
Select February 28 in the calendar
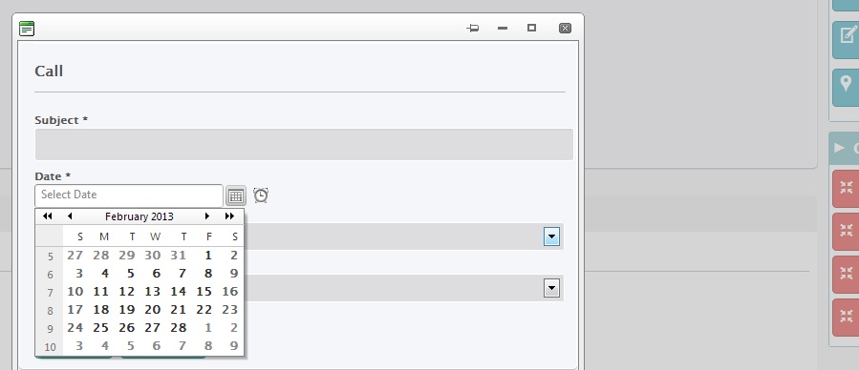178,327
